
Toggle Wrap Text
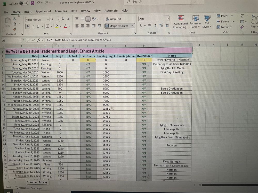pos(113,19)
